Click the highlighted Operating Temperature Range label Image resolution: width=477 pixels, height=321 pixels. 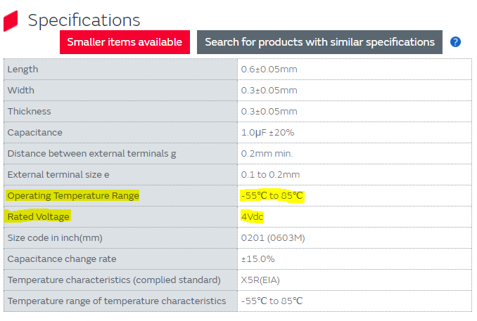(73, 195)
